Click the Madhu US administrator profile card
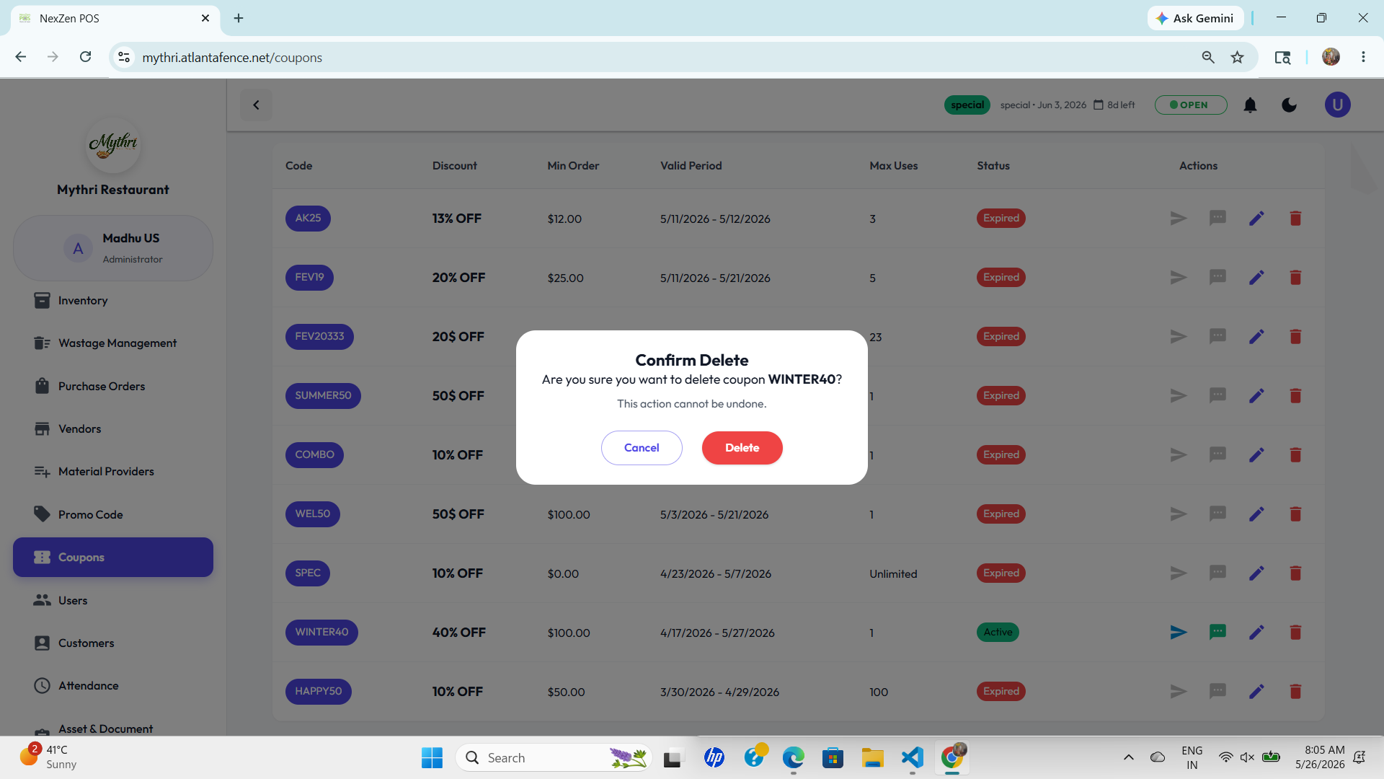This screenshot has width=1384, height=779. pyautogui.click(x=113, y=248)
